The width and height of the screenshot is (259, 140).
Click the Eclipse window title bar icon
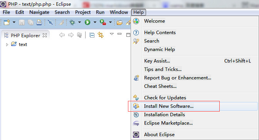[3, 4]
